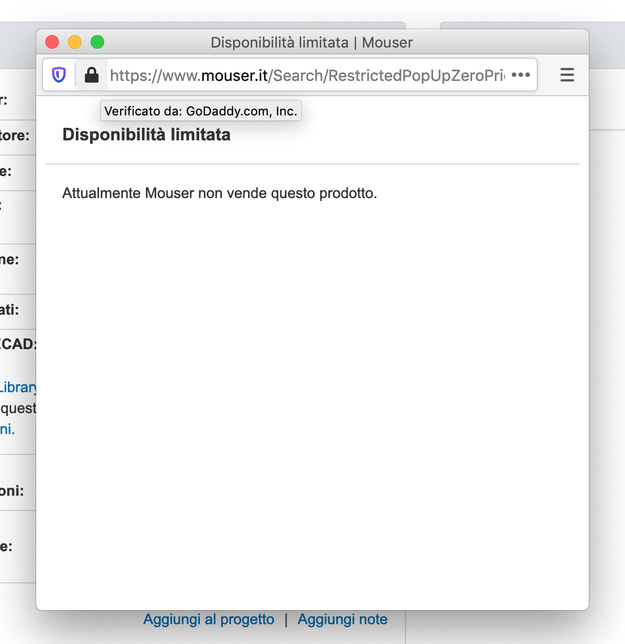Maximize the popup with the green button
The image size is (625, 644).
pos(97,42)
